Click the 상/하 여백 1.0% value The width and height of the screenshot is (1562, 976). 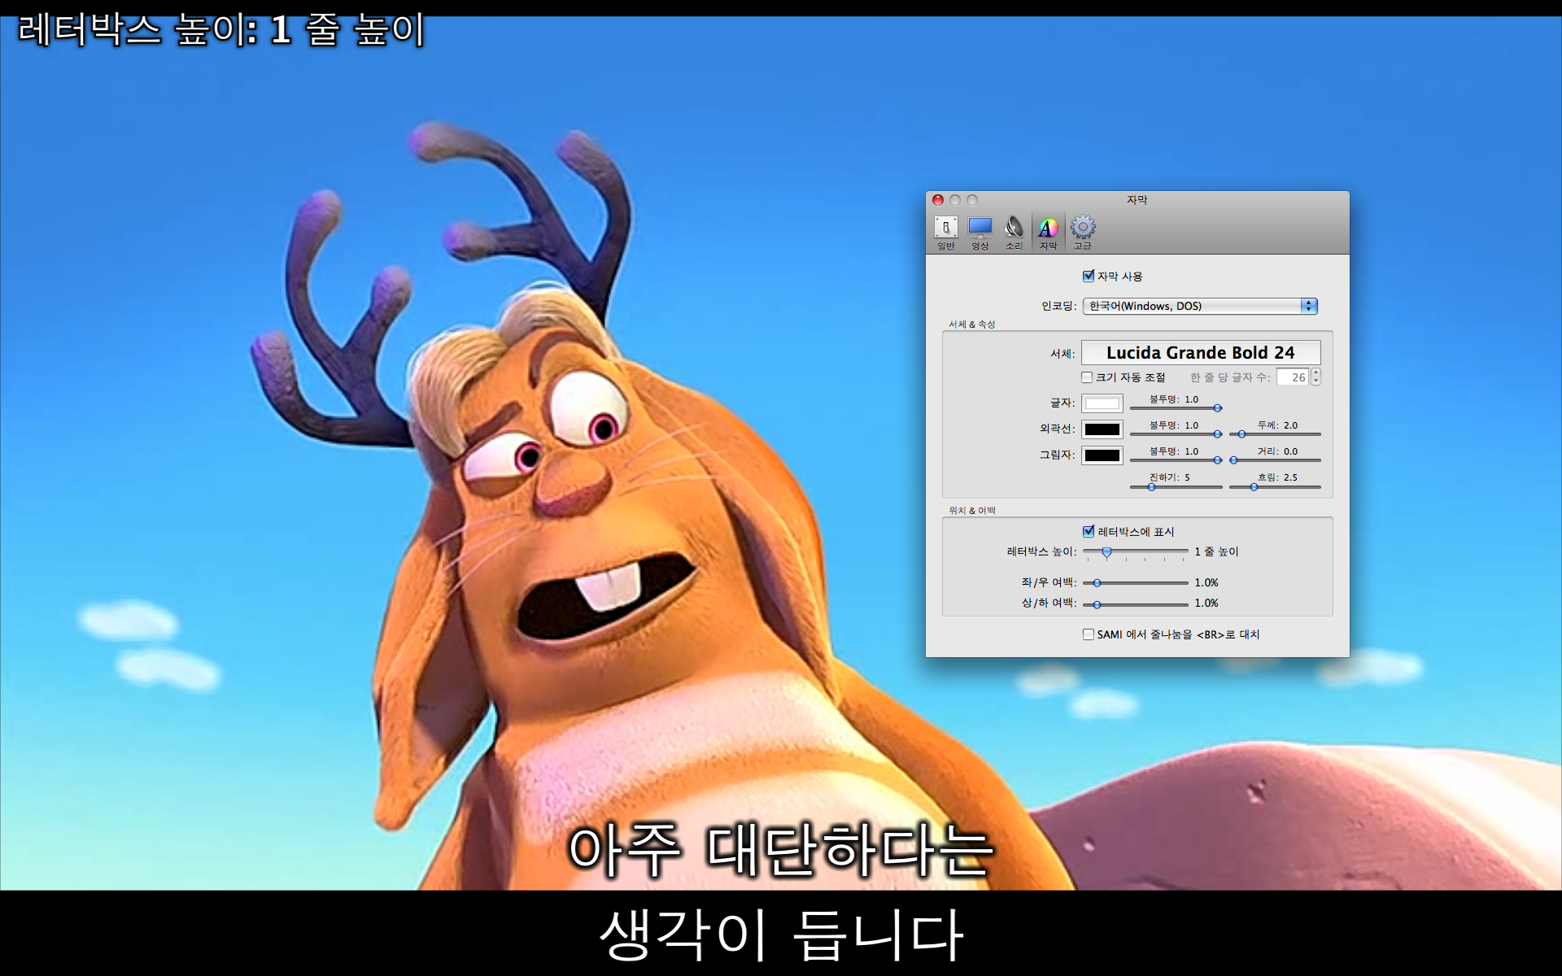point(1206,603)
